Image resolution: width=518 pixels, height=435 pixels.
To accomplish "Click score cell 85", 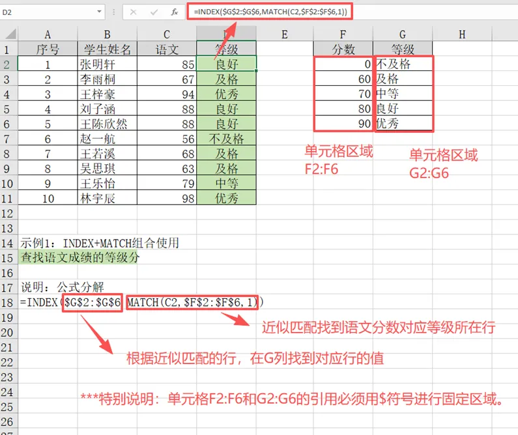I will (167, 64).
